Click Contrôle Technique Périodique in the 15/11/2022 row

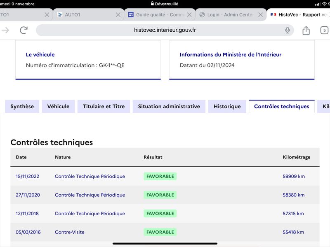pos(90,177)
